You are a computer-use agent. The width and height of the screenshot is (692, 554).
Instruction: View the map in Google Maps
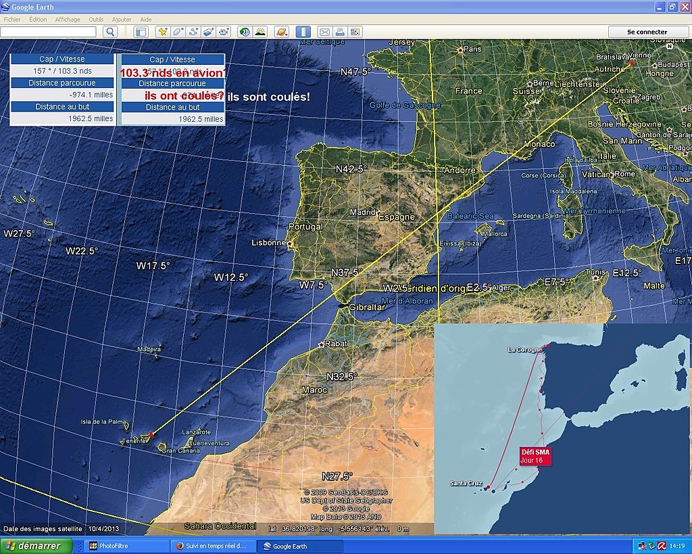point(355,32)
